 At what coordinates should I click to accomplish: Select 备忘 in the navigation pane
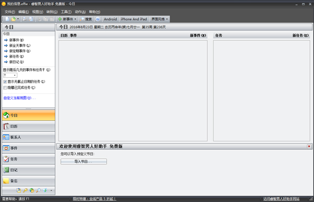click(x=28, y=181)
